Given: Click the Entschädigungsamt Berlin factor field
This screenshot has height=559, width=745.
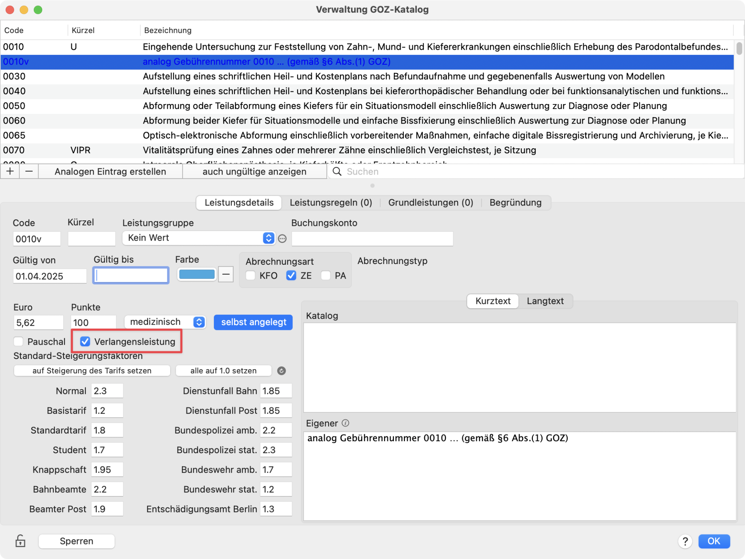Looking at the screenshot, I should (276, 509).
